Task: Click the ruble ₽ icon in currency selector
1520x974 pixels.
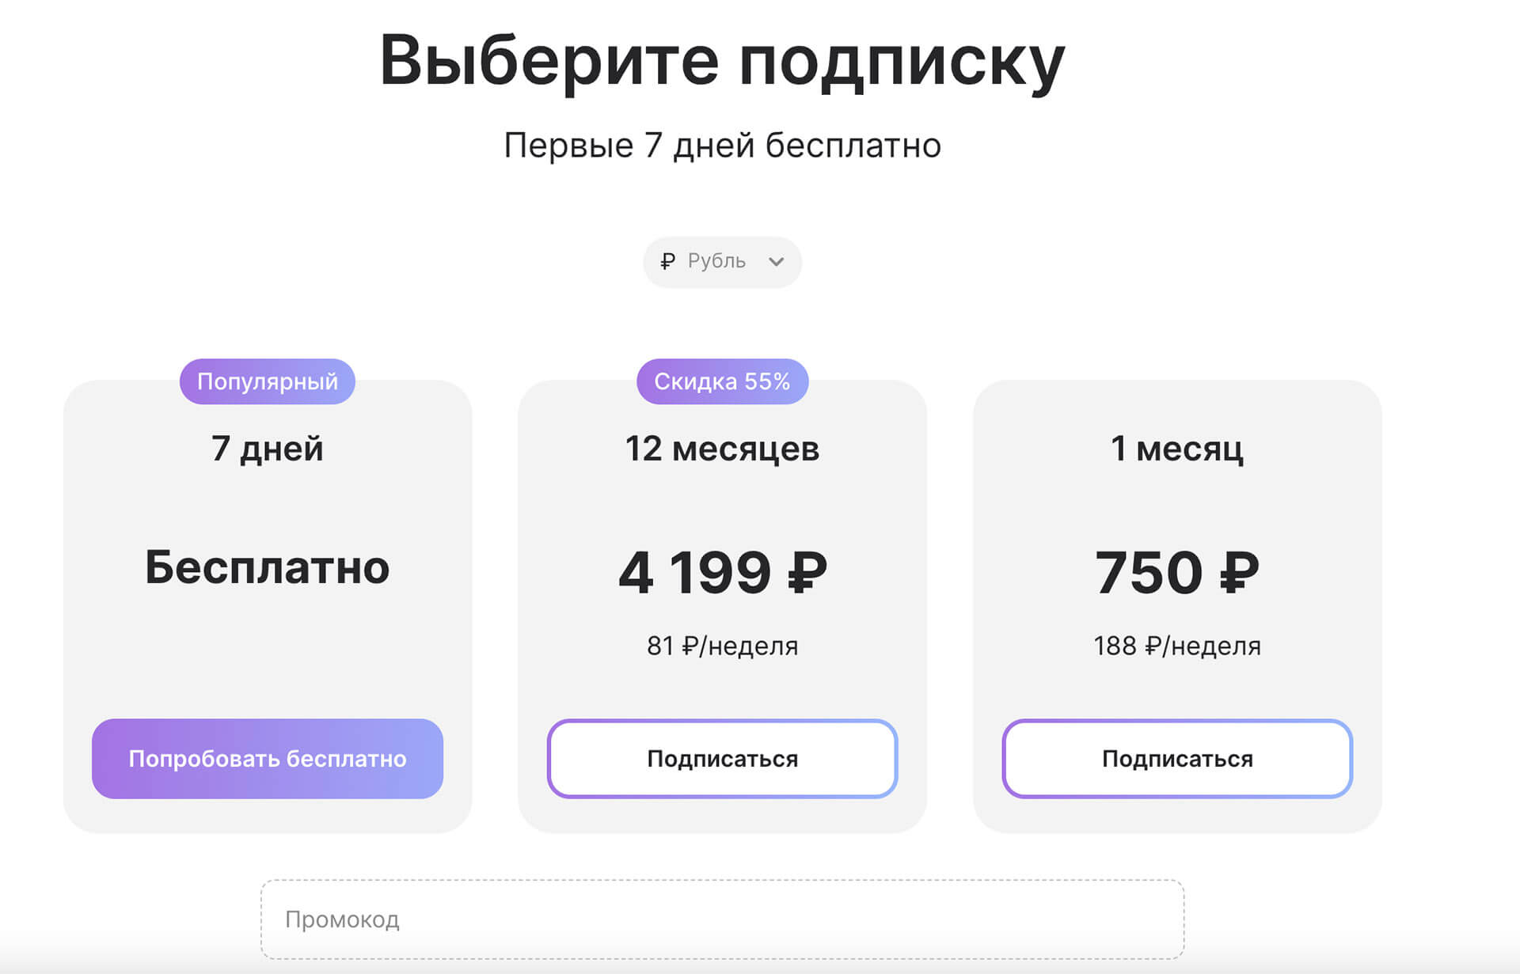Action: [x=669, y=262]
